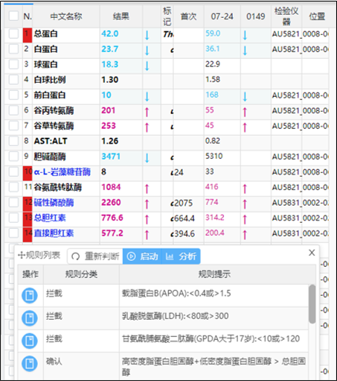Open the 碱性磷酸酶 item link
Viewport: 337px width, 381px height.
(x=54, y=203)
